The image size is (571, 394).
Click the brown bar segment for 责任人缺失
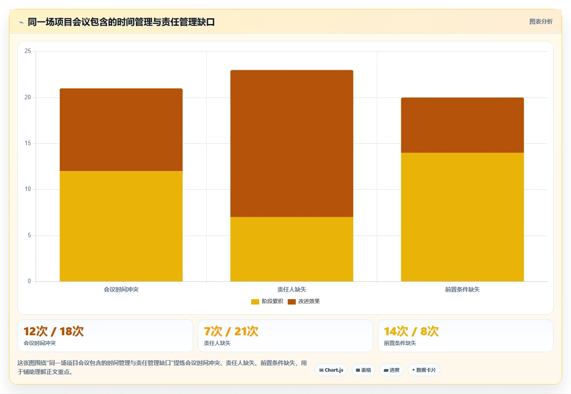292,143
